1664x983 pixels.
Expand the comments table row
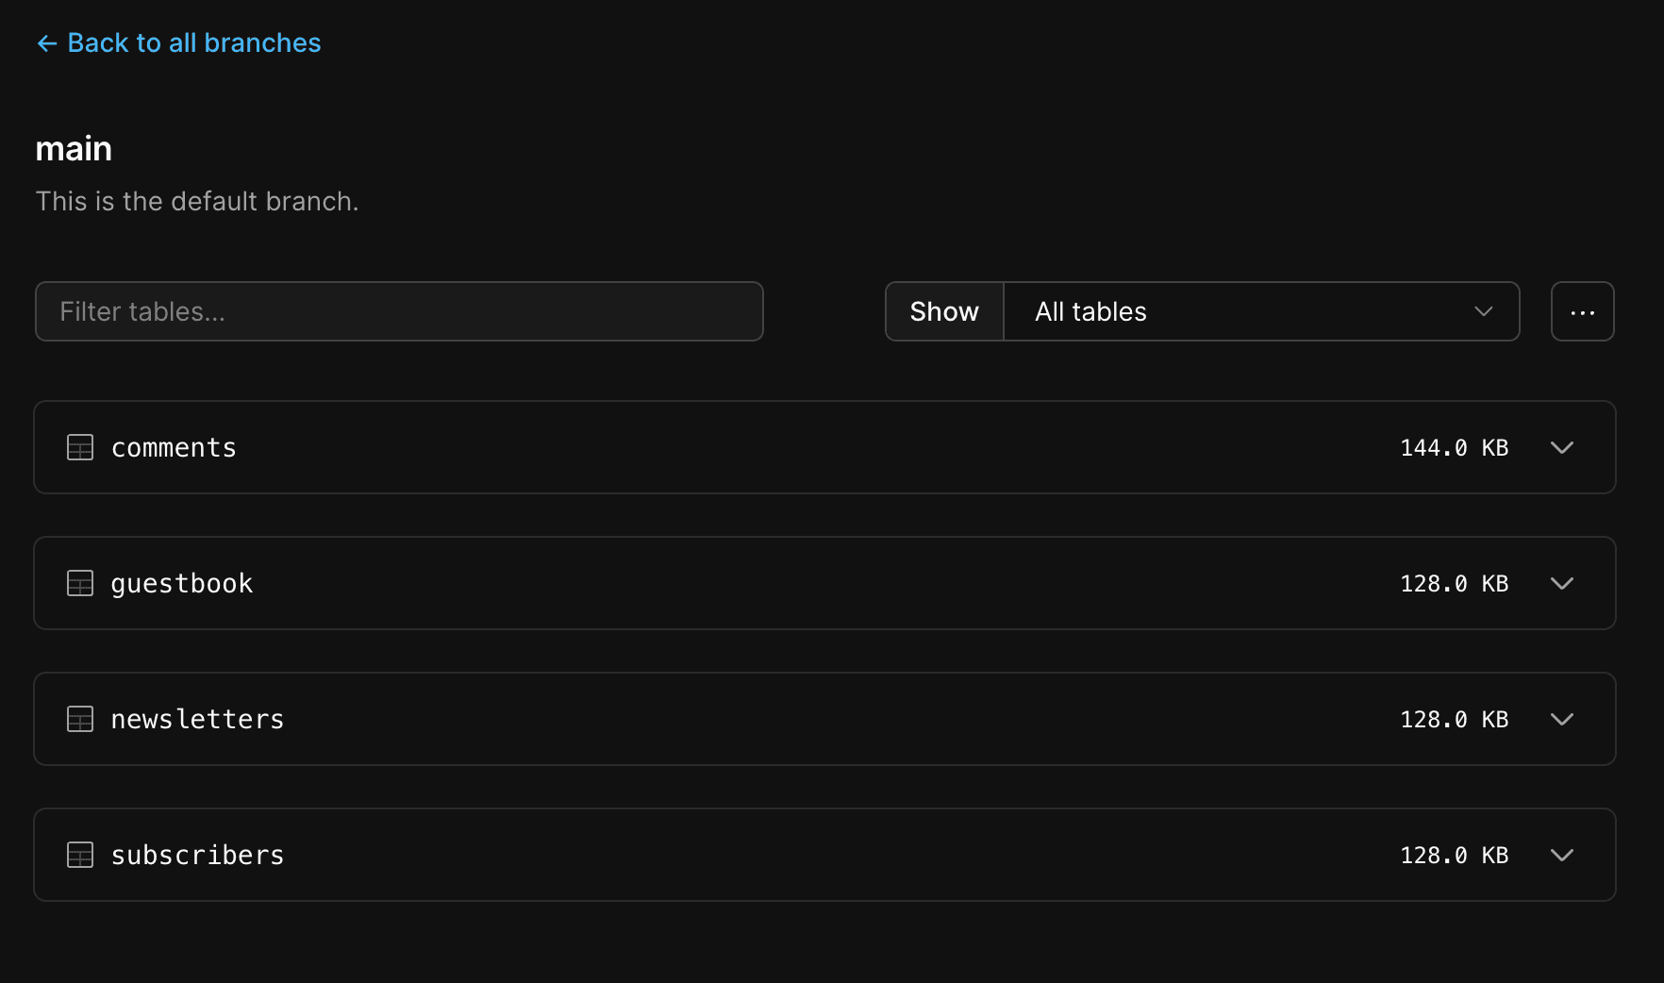[x=1562, y=447]
